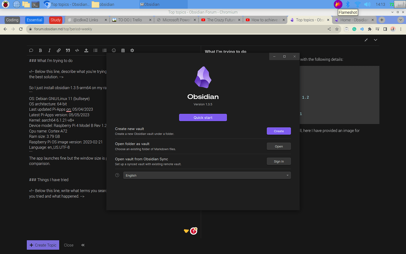The height and width of the screenshot is (254, 406).
Task: Open the Flameshot tray icon
Action: [x=338, y=4]
